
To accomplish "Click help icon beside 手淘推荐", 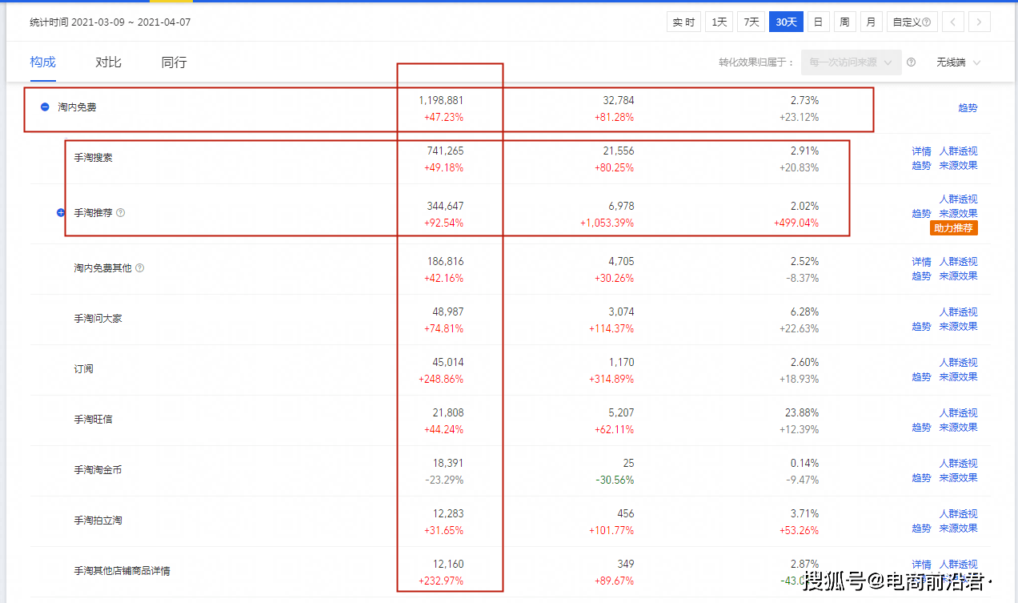I will pyautogui.click(x=121, y=213).
